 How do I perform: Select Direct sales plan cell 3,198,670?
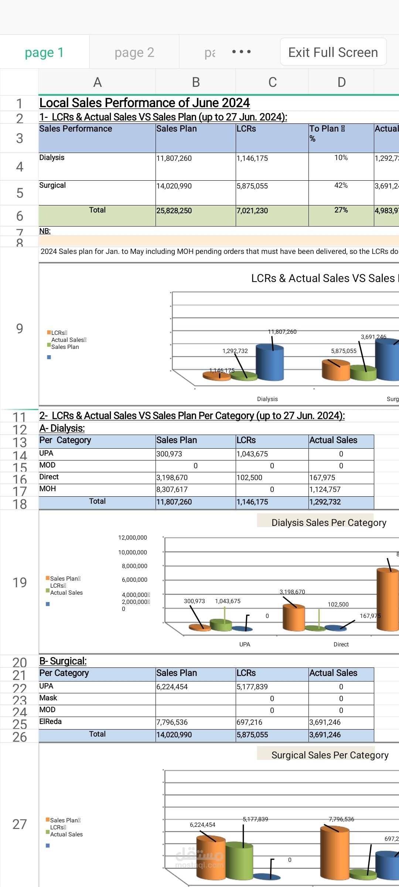point(196,478)
